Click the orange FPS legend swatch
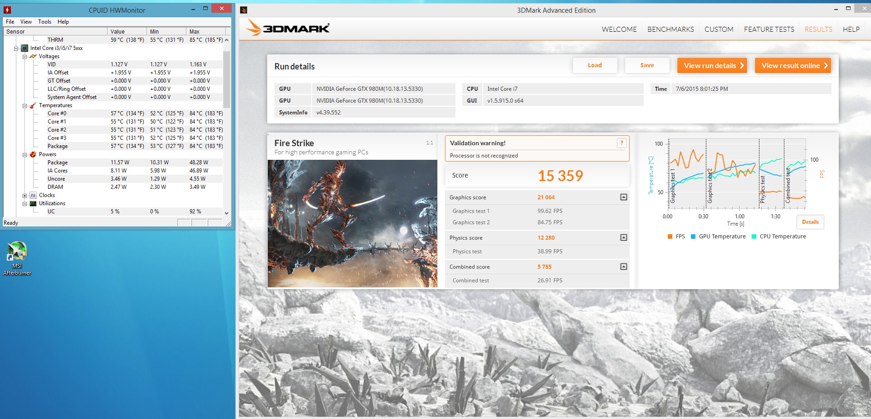The image size is (871, 419). pos(670,237)
